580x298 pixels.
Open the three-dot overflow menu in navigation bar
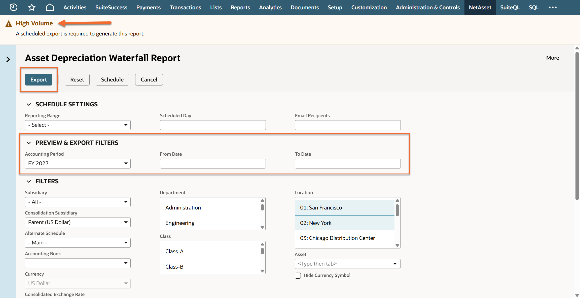[x=553, y=7]
